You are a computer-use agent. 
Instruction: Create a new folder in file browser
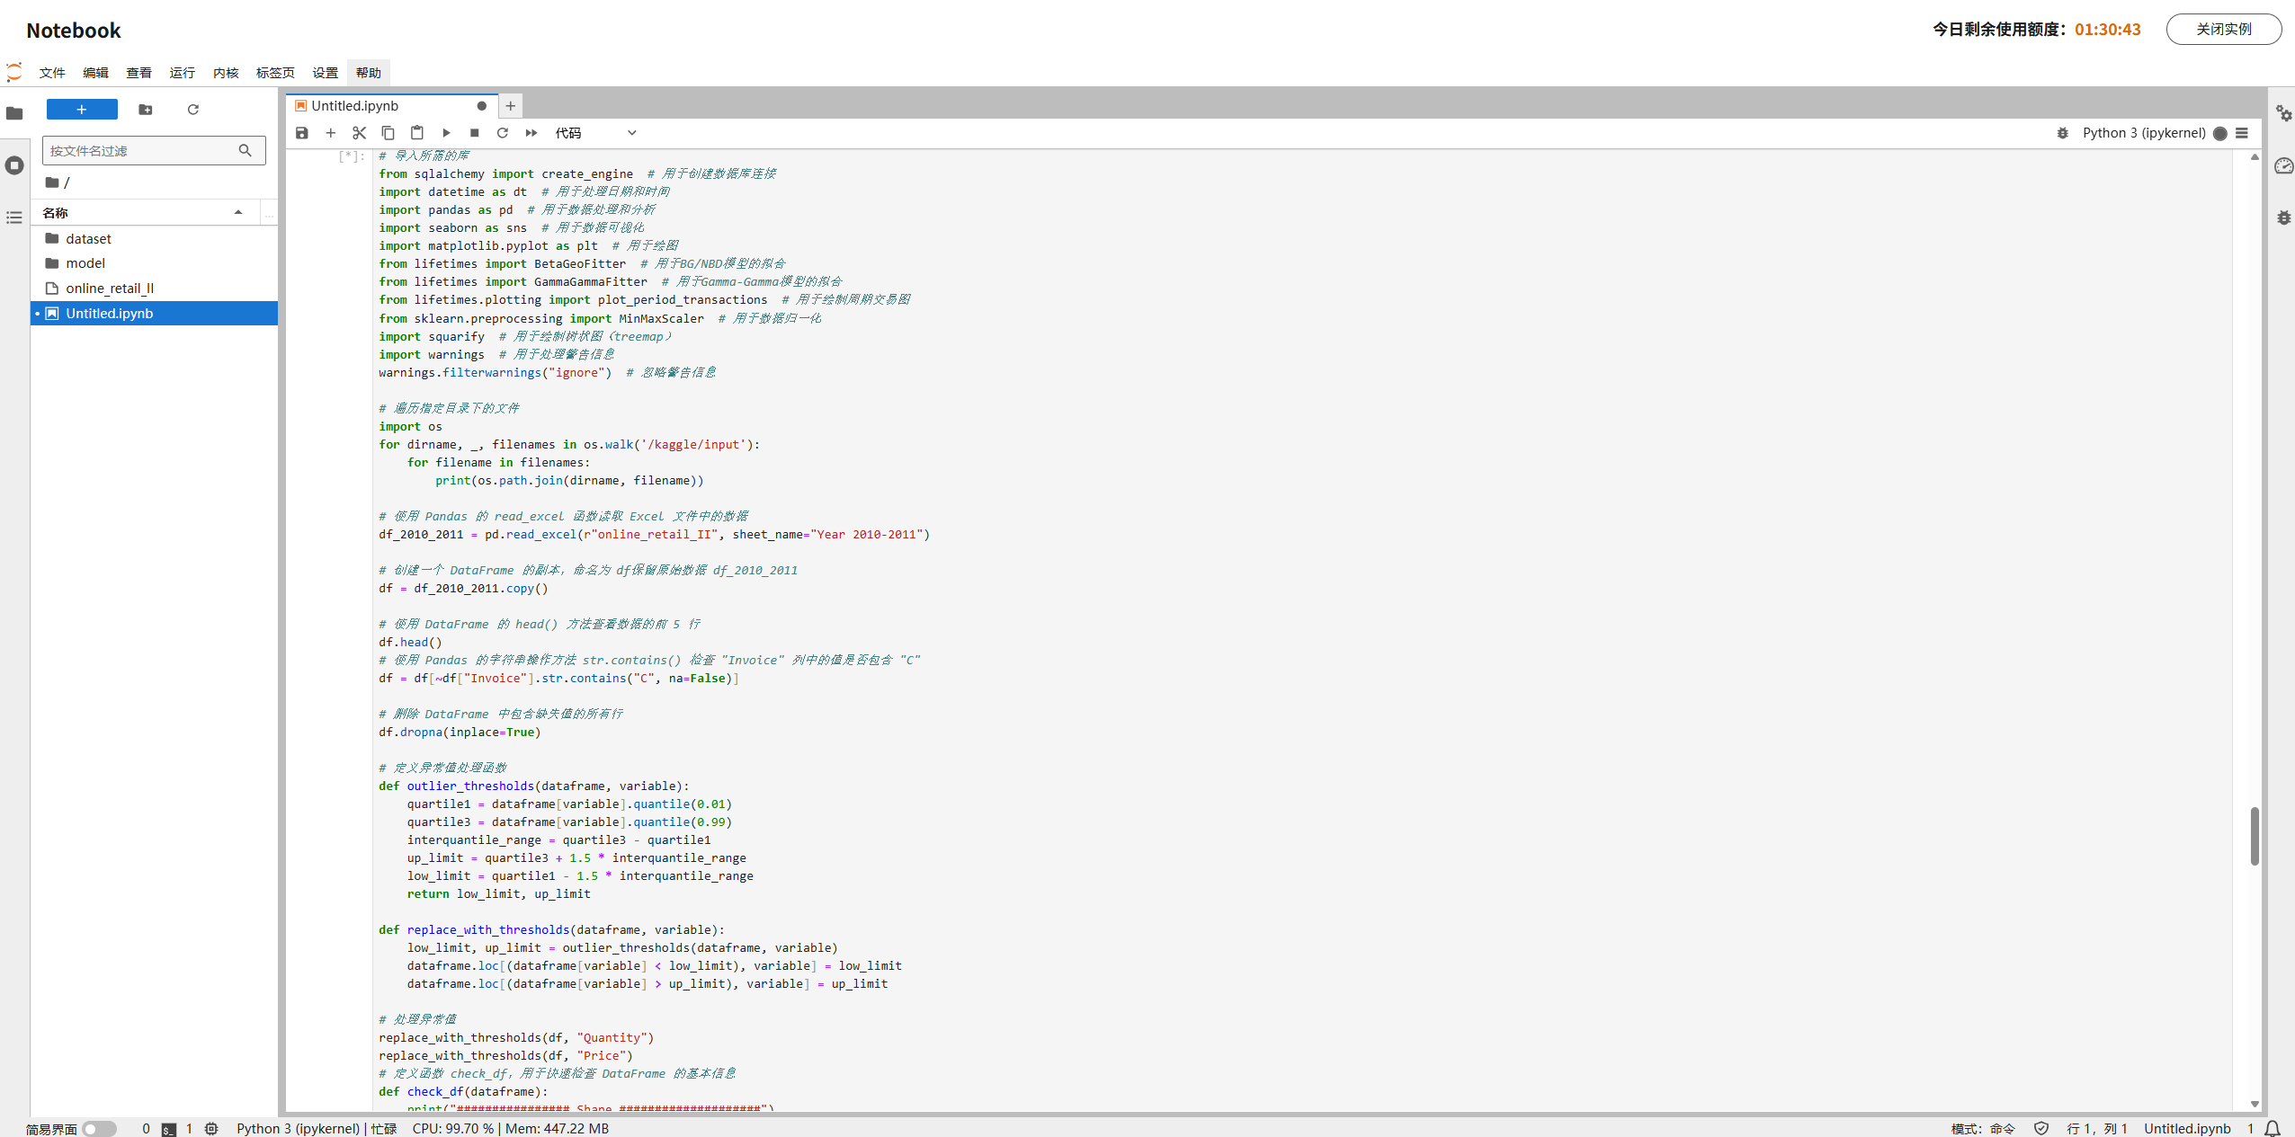coord(146,110)
